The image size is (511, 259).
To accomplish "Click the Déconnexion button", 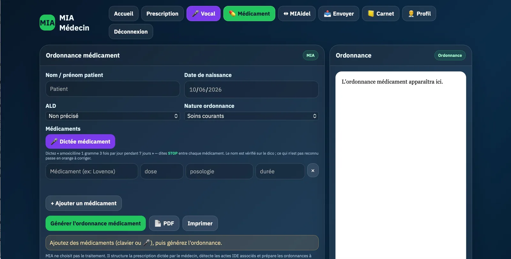I will click(131, 32).
